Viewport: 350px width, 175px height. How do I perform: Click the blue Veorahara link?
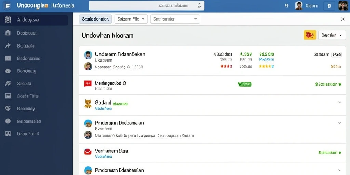103,156
